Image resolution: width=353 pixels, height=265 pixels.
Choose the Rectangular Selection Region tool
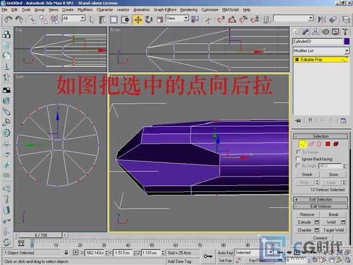coord(114,20)
